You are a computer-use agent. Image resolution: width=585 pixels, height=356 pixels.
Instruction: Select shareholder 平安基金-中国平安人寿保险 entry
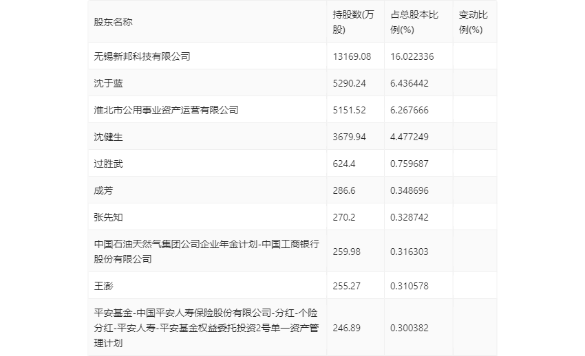click(206, 328)
